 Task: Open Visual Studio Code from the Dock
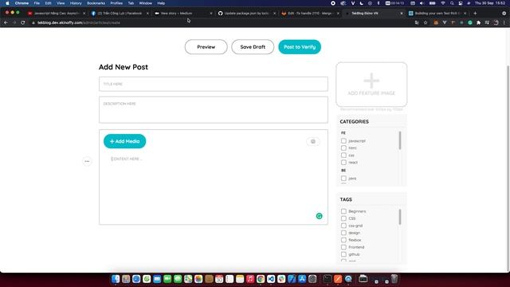tap(271, 279)
